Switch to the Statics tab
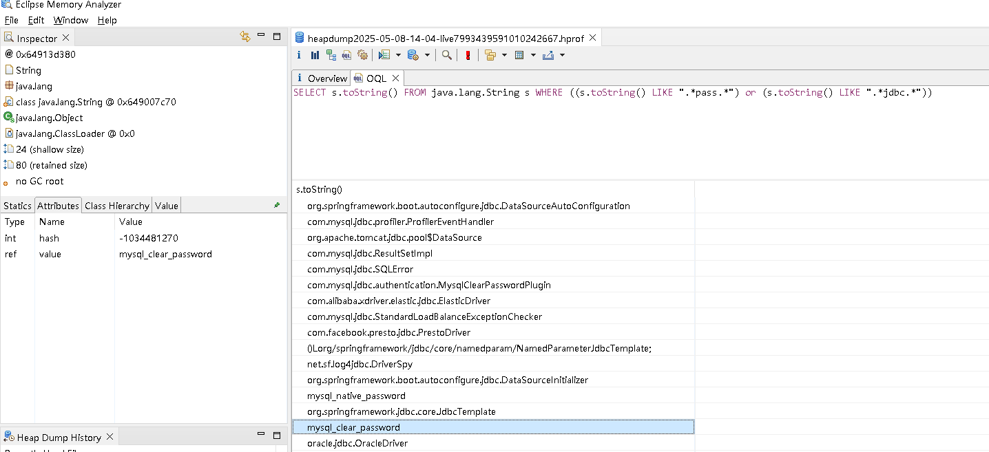 point(17,206)
